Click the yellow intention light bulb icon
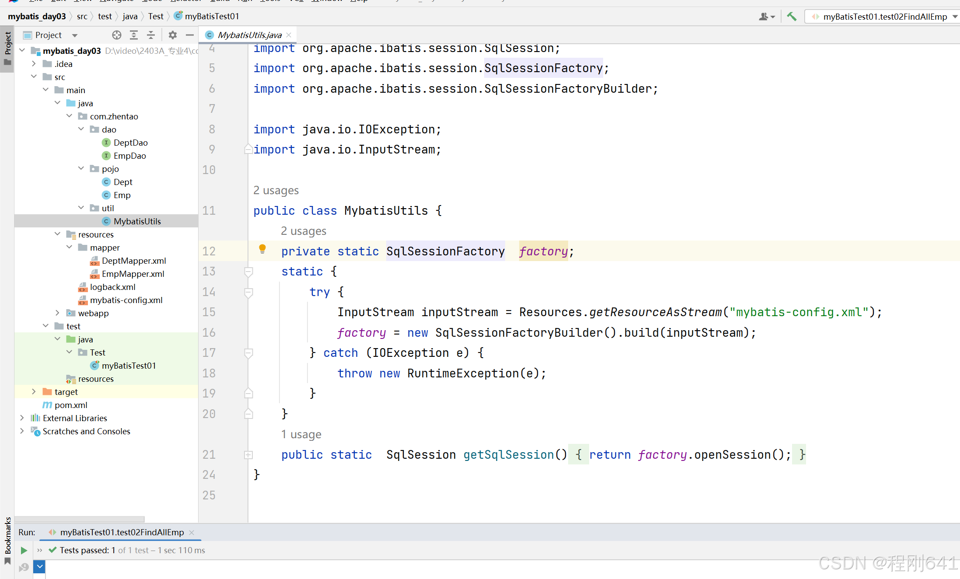 (x=262, y=249)
